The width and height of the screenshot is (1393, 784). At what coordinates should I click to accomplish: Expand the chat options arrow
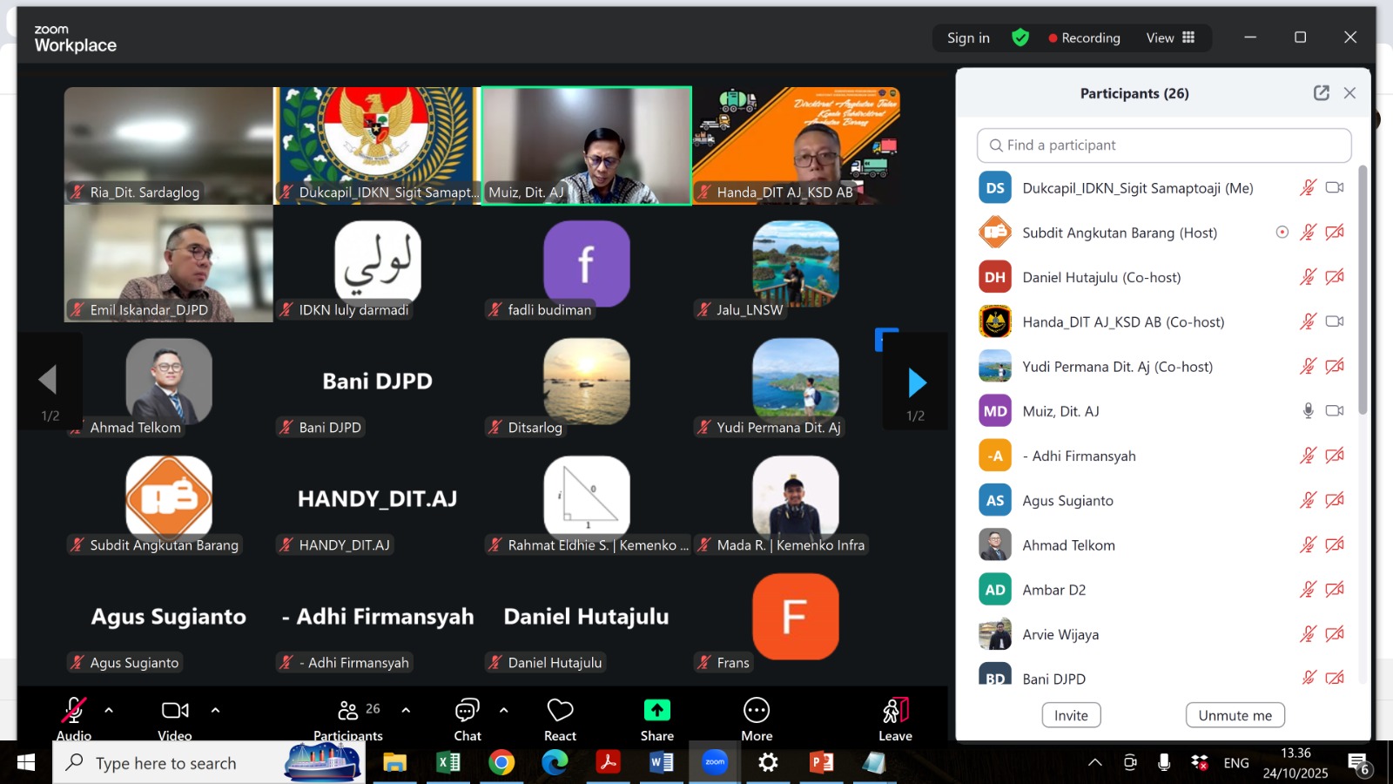[x=504, y=710]
